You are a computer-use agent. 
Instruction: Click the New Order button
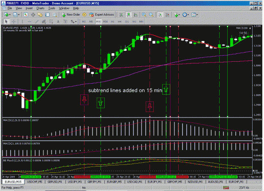(x=71, y=15)
